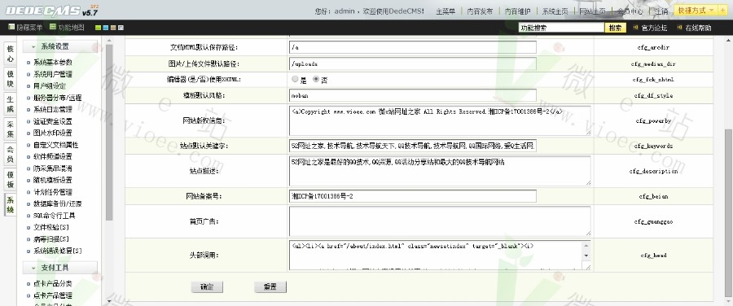Click the 隐藏菜单 icon in the black bar
Screen dimensions: 733x306
pyautogui.click(x=11, y=27)
